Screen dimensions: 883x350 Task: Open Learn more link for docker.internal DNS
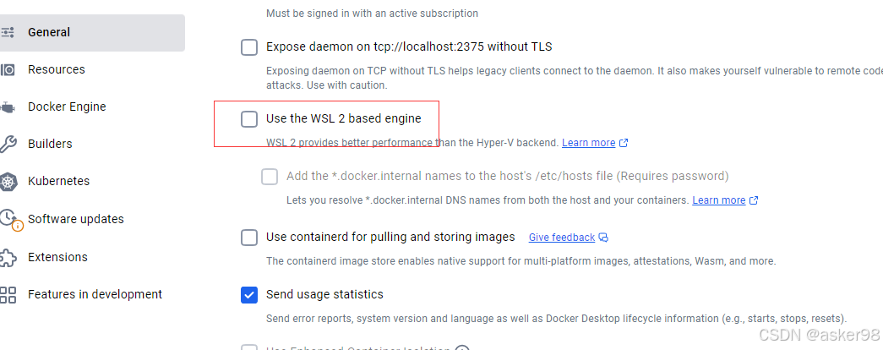[x=718, y=200]
